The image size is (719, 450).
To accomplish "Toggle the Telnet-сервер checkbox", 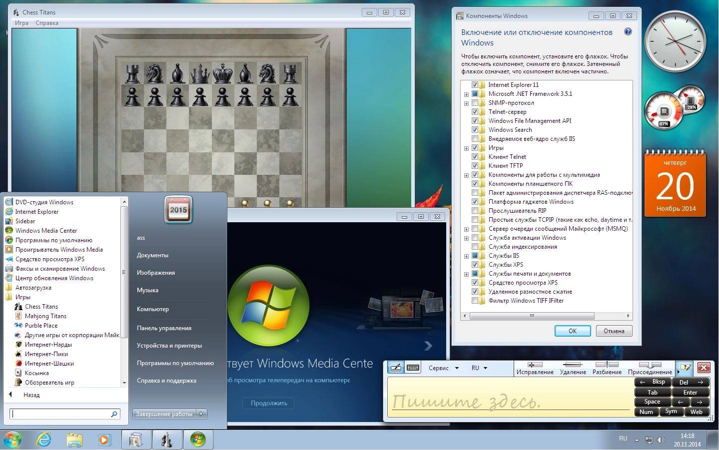I will [475, 112].
